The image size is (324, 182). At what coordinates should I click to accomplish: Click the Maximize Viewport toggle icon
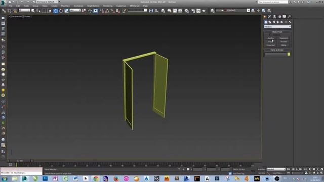(x=321, y=173)
